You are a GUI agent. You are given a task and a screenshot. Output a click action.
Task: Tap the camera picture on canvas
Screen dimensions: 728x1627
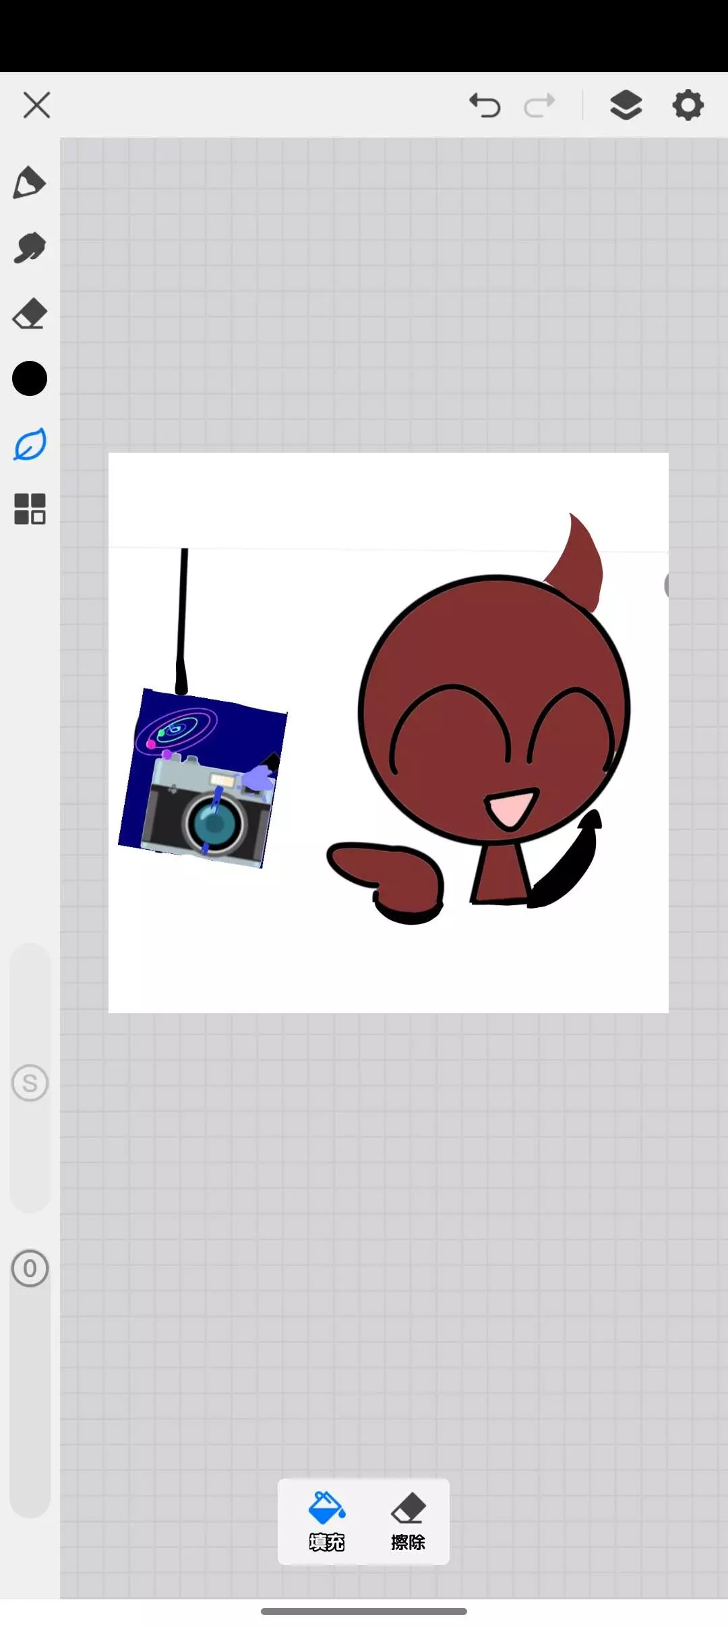[x=209, y=809]
